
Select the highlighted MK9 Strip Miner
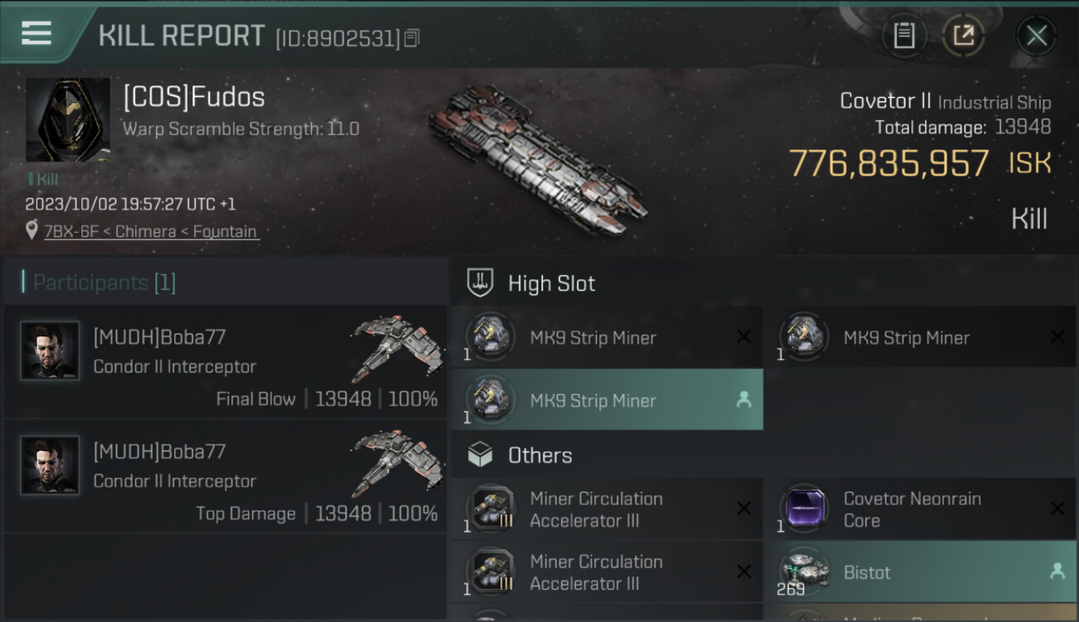coord(607,400)
